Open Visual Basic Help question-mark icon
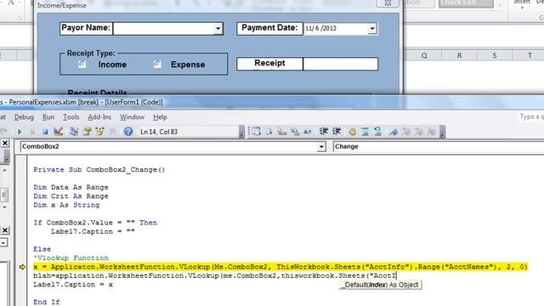 (128, 132)
